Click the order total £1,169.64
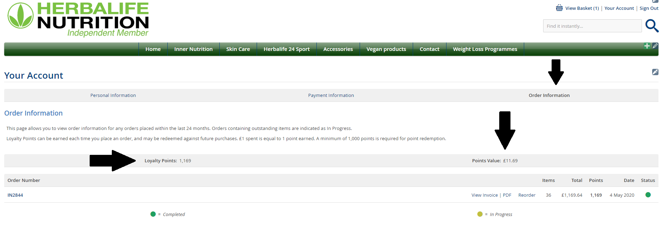The image size is (662, 242). tap(572, 195)
